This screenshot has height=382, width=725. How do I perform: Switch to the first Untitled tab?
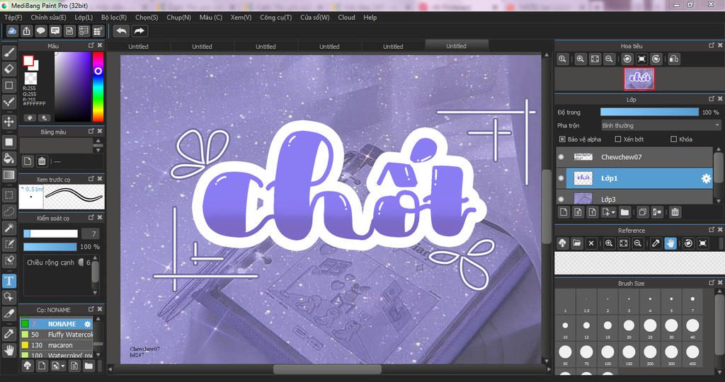point(138,46)
